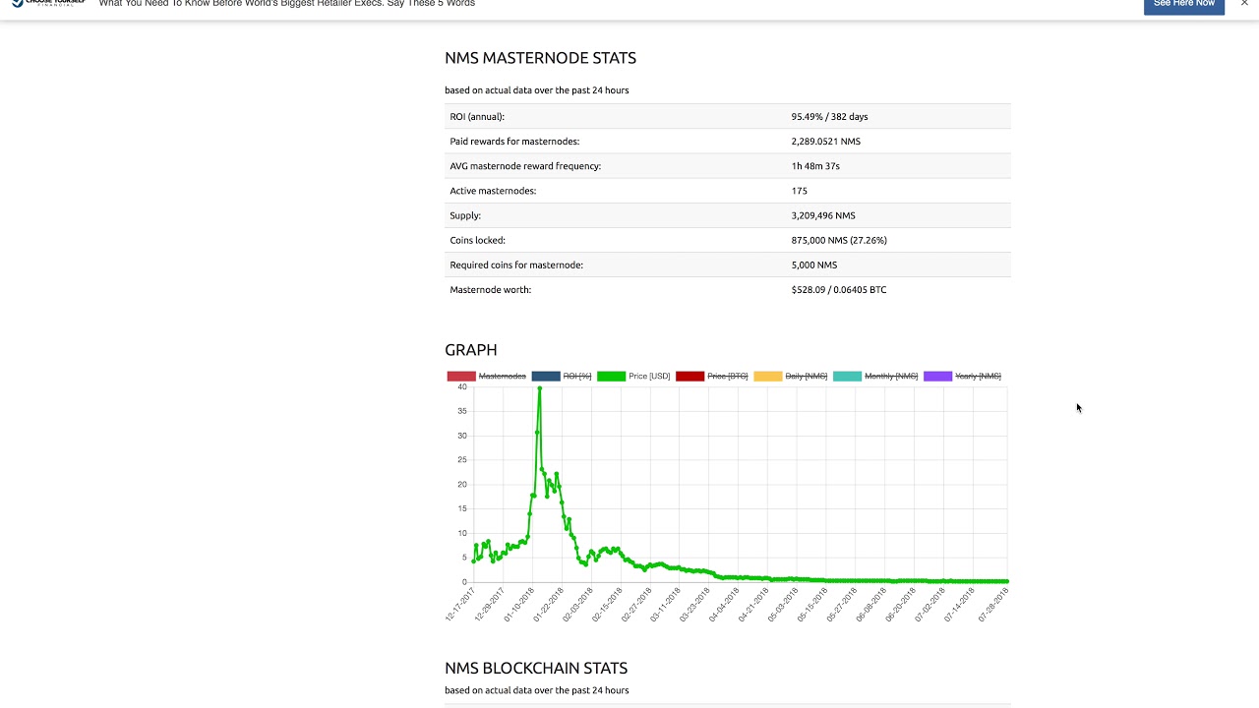Select the value 95.49% / 382 days
The image size is (1259, 708).
829,116
